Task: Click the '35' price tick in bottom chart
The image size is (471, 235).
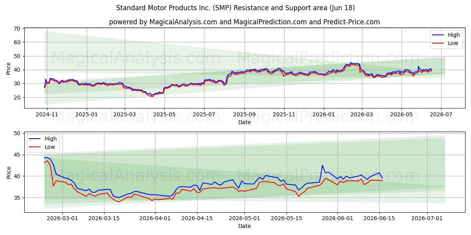Action: point(17,198)
